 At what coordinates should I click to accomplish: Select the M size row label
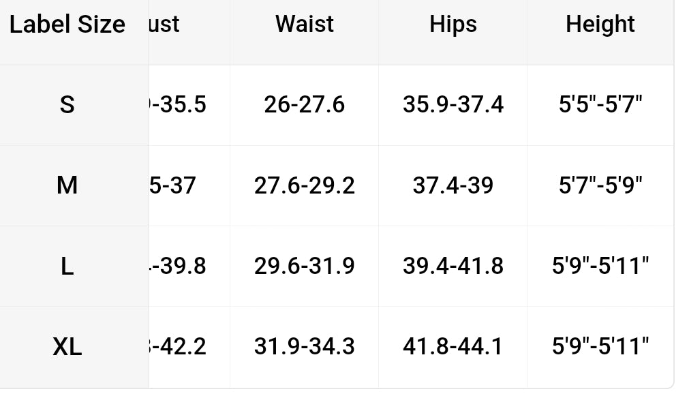point(67,185)
